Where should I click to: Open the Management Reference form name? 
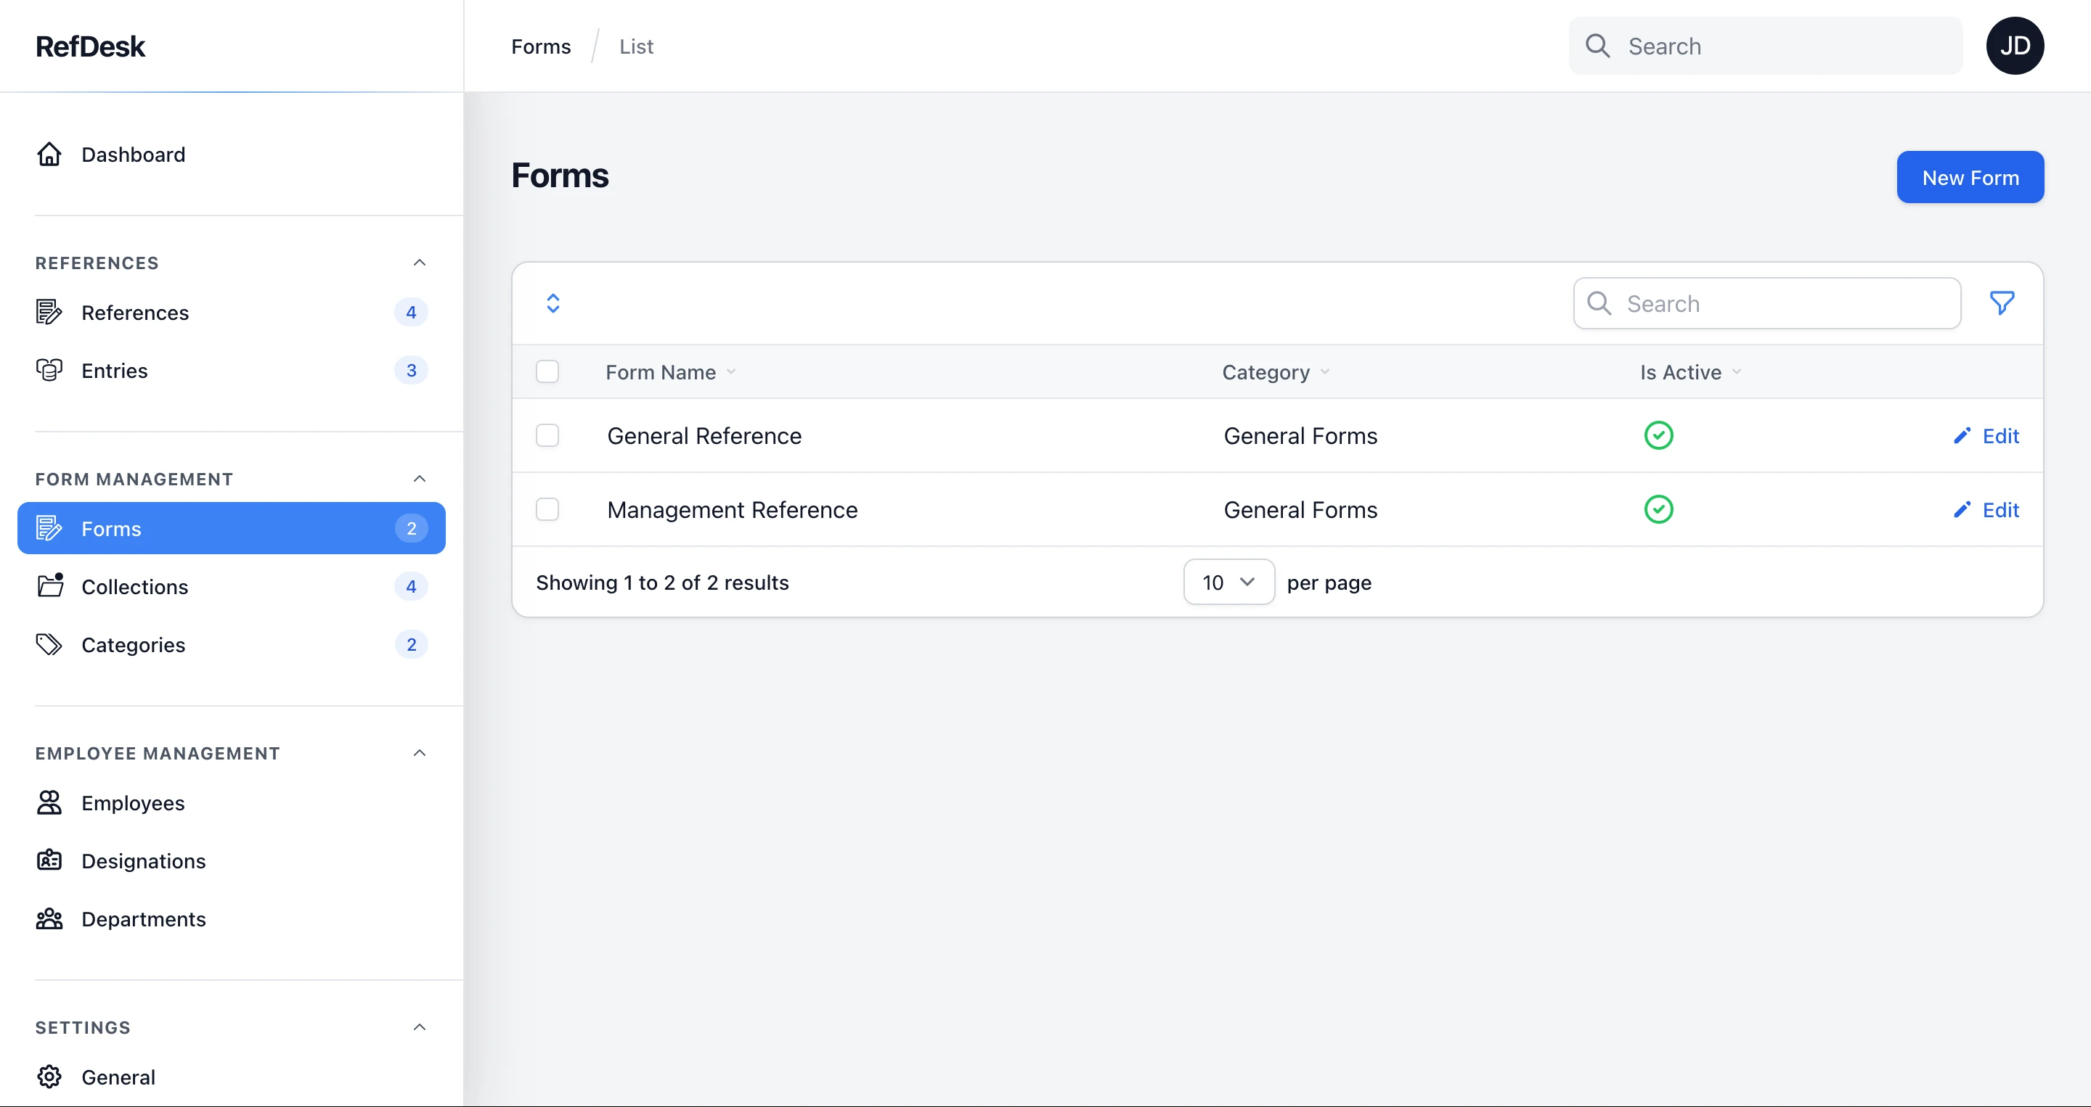[x=732, y=510]
